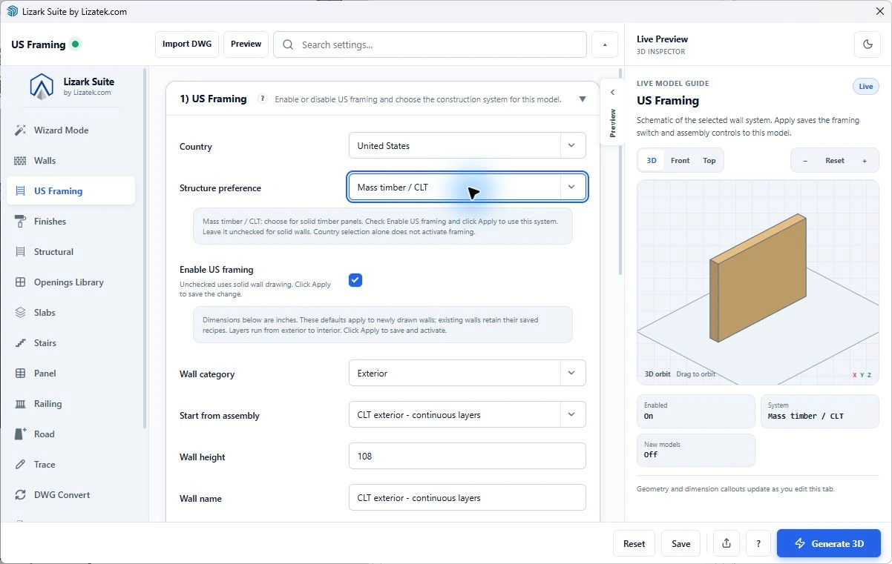
Task: Switch preview to Front view tab
Action: click(x=680, y=161)
